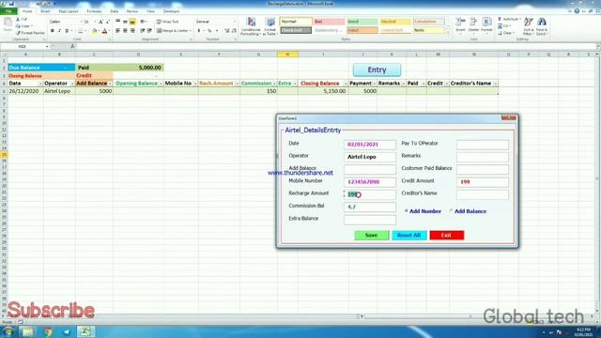Viewport: 601px width, 338px height.
Task: Apply the Good cell style
Action: click(362, 22)
